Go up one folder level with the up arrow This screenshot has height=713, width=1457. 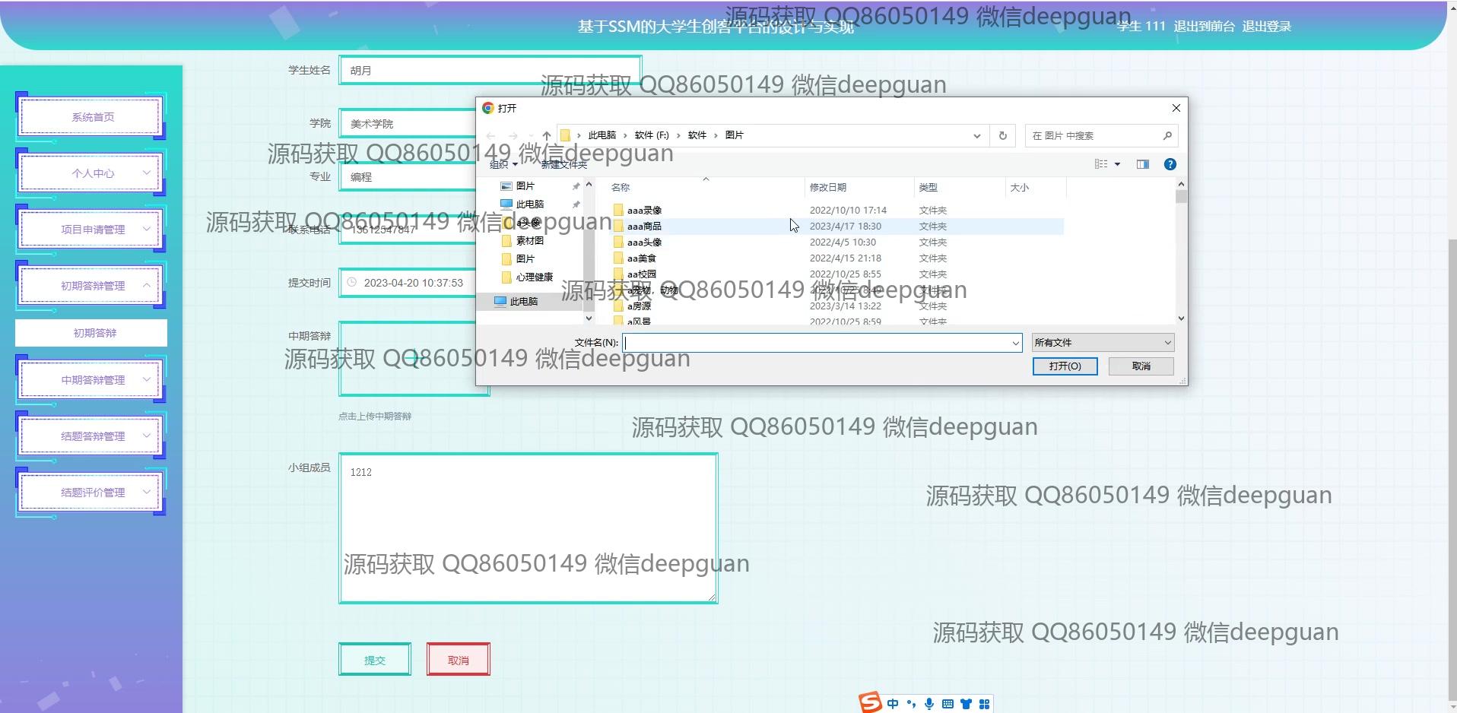546,136
